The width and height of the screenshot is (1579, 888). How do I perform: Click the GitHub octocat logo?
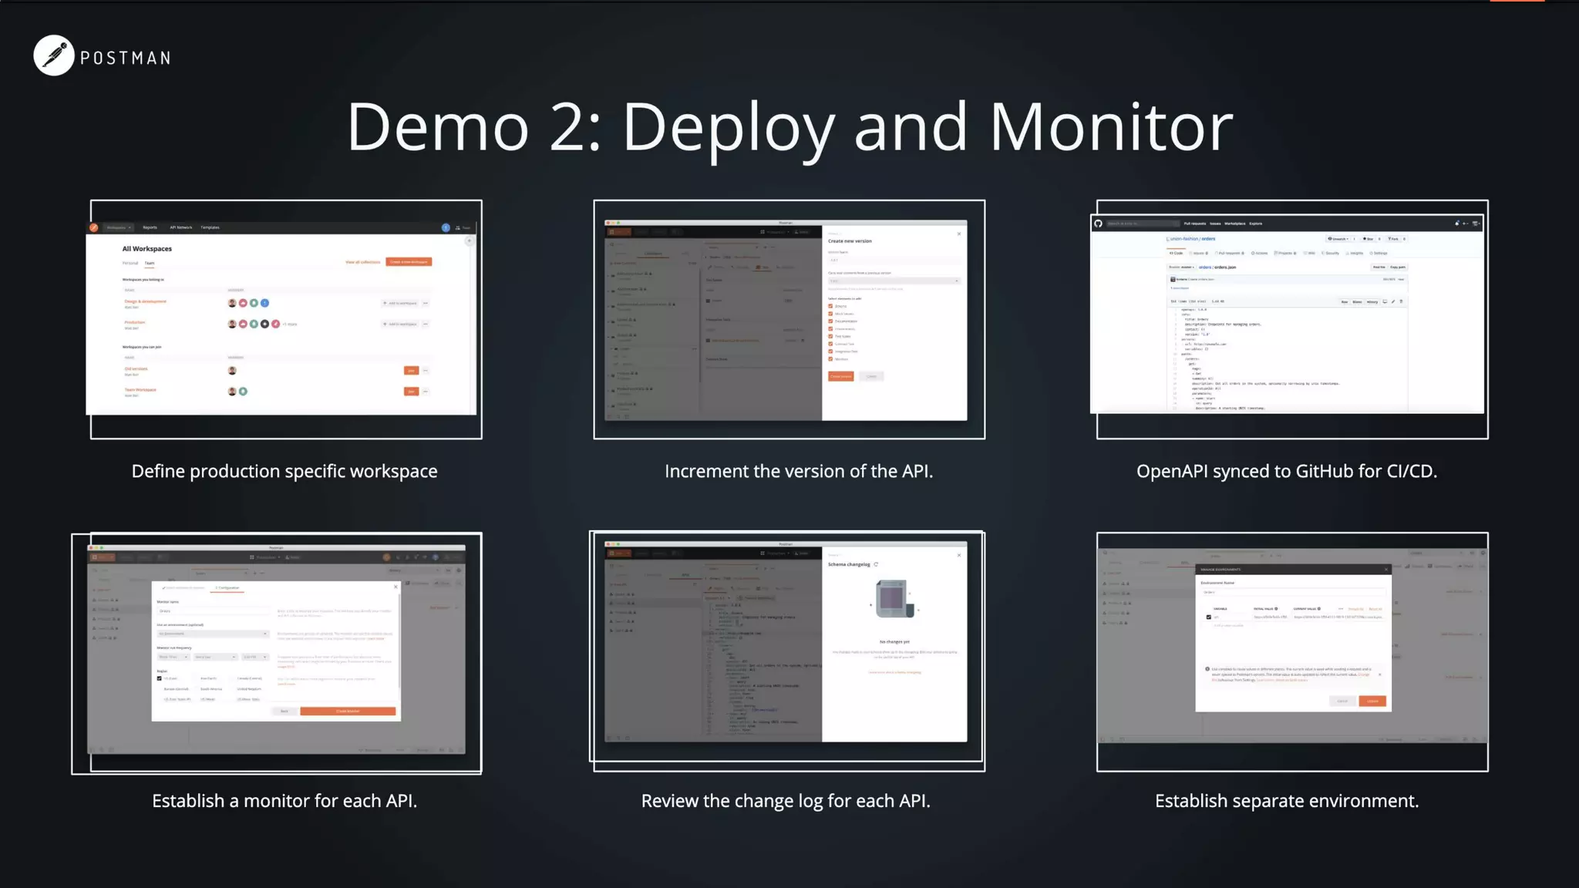(x=1098, y=224)
